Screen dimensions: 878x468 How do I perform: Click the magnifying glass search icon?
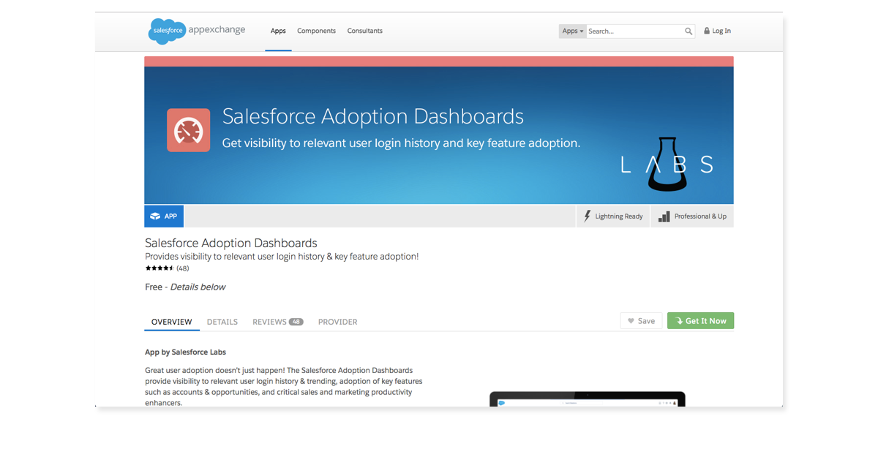688,31
